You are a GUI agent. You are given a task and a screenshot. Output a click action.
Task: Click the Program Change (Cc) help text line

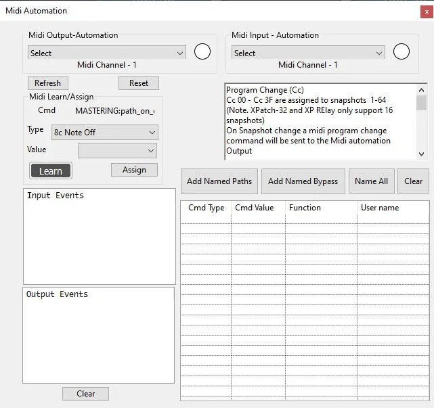265,90
